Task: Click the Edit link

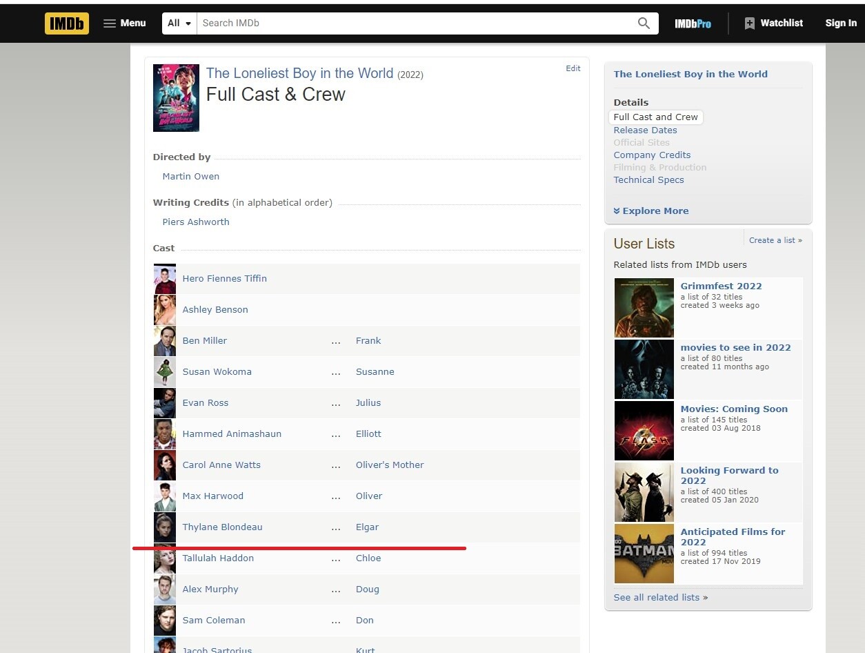Action: click(x=573, y=68)
